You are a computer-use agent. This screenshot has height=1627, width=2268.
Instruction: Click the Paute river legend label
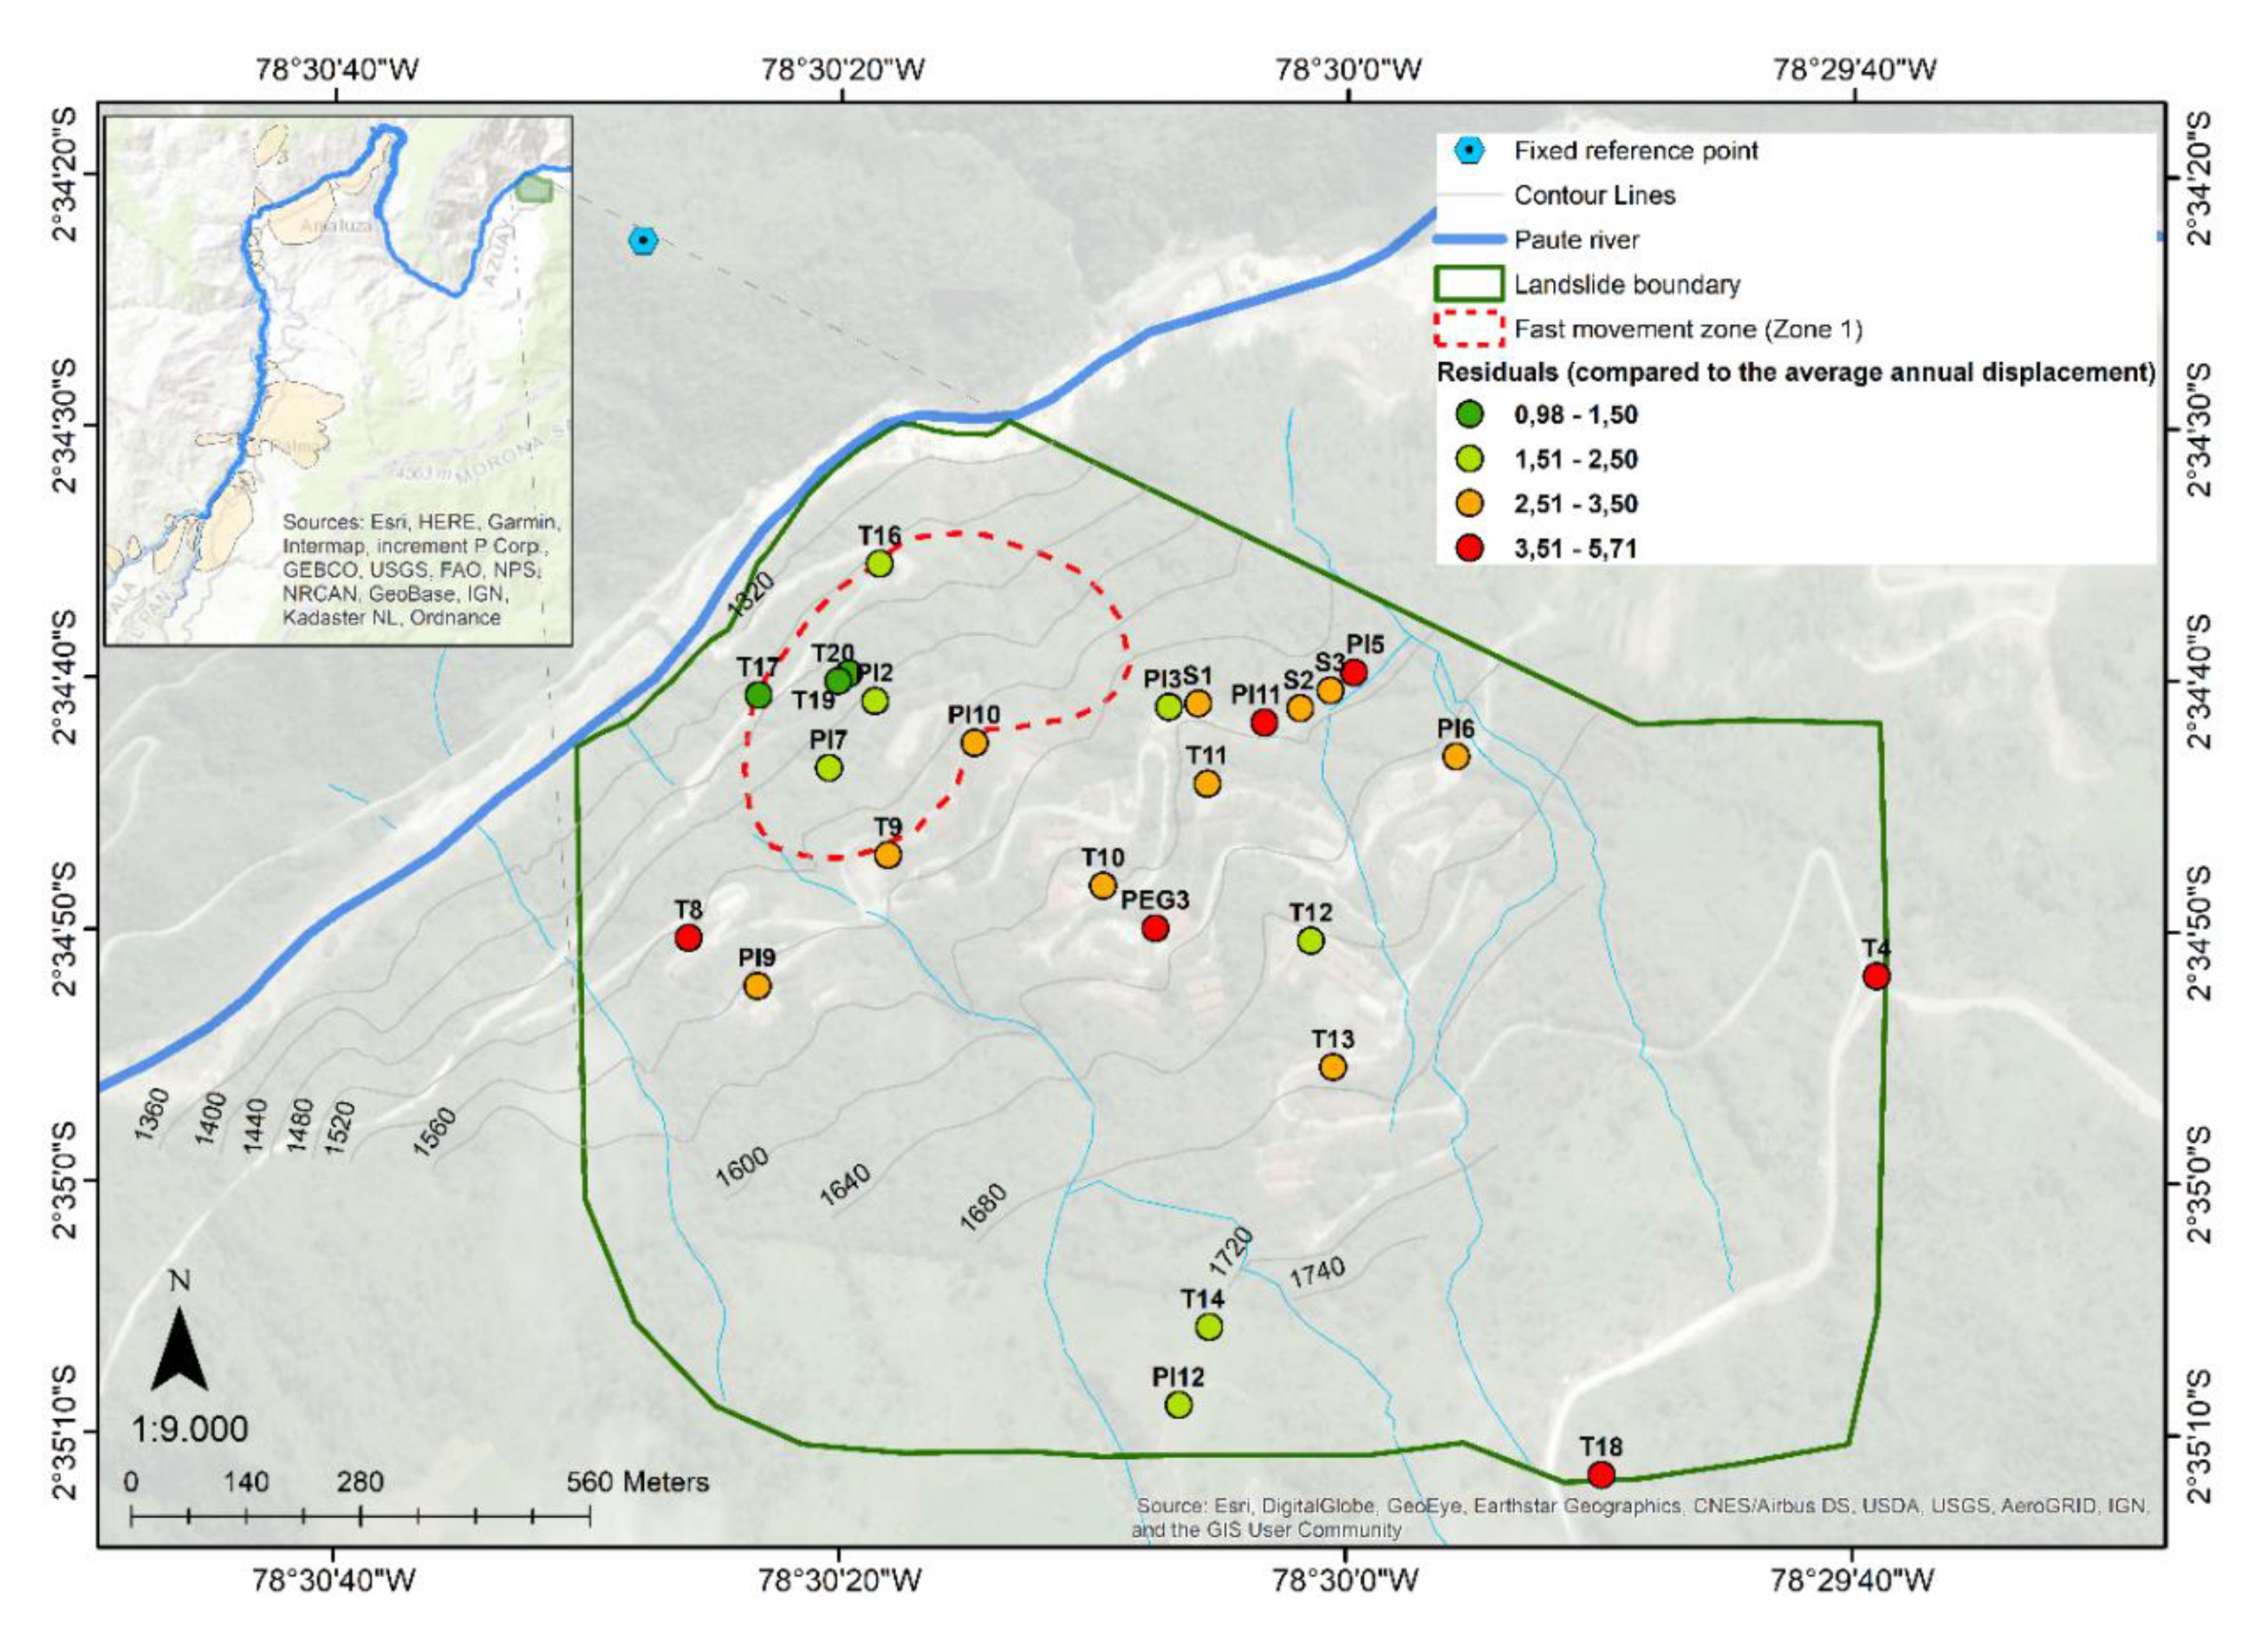coord(1576,240)
